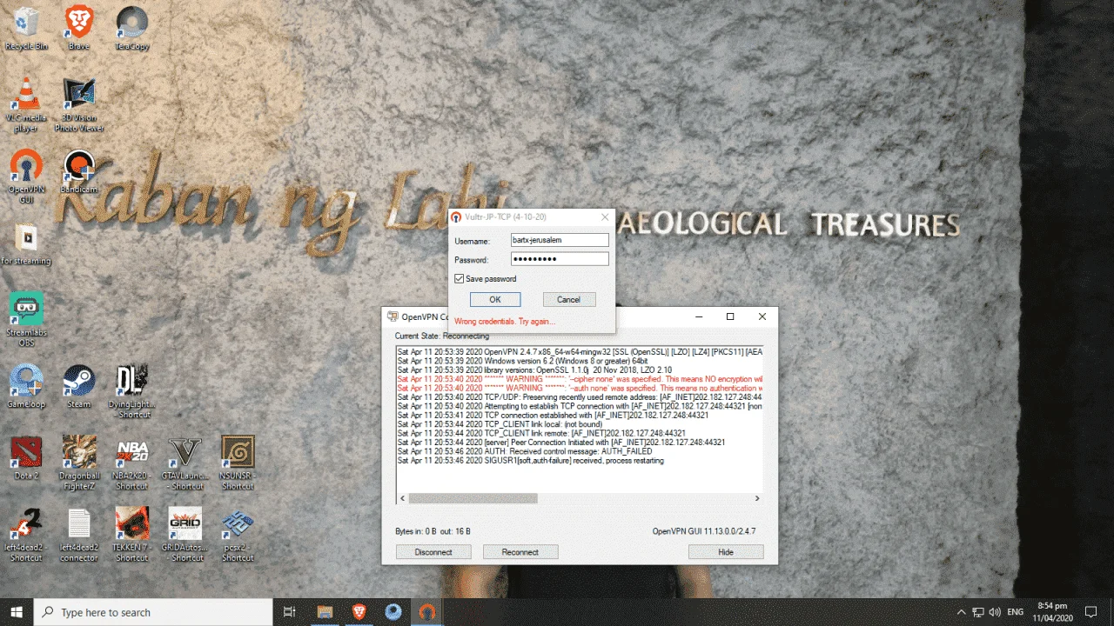The height and width of the screenshot is (626, 1114).
Task: Open the 'for streaming' desktop file
Action: (26, 245)
